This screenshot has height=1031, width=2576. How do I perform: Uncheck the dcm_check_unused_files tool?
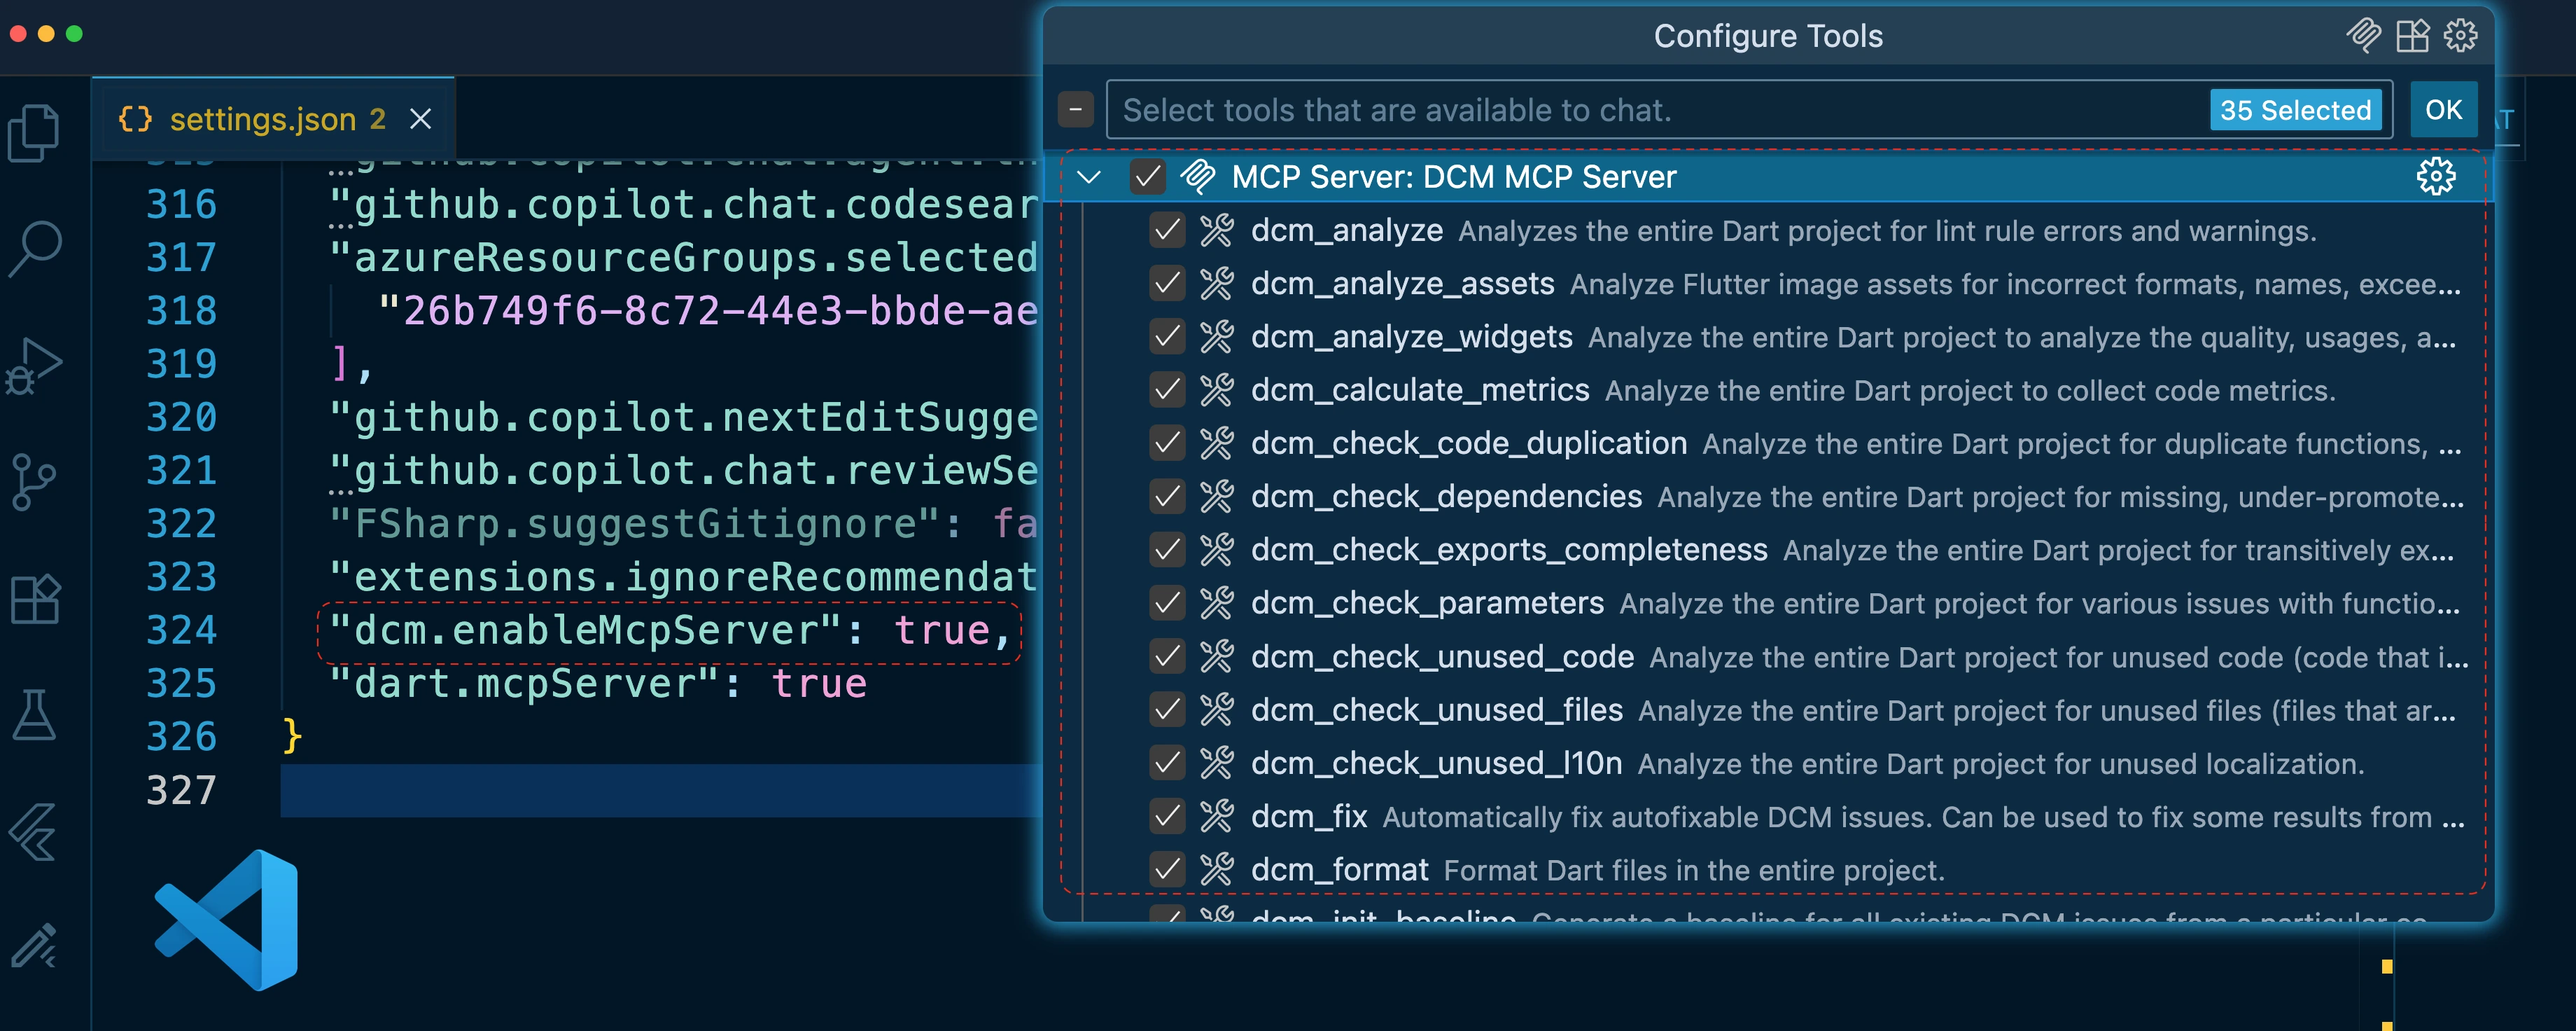tap(1167, 710)
